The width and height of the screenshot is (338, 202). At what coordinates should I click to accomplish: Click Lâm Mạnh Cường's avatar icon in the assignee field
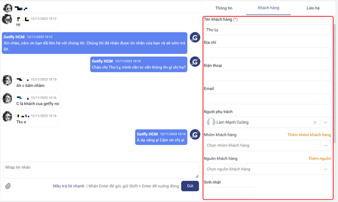click(211, 122)
